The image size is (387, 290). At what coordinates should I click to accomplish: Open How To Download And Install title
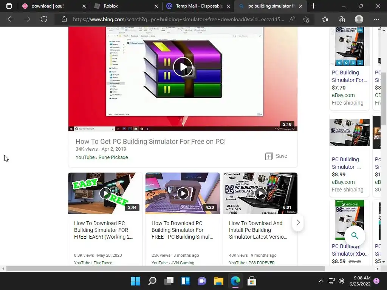click(x=258, y=230)
